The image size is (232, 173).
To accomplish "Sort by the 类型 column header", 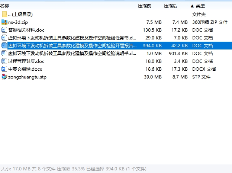I will pos(200,6).
